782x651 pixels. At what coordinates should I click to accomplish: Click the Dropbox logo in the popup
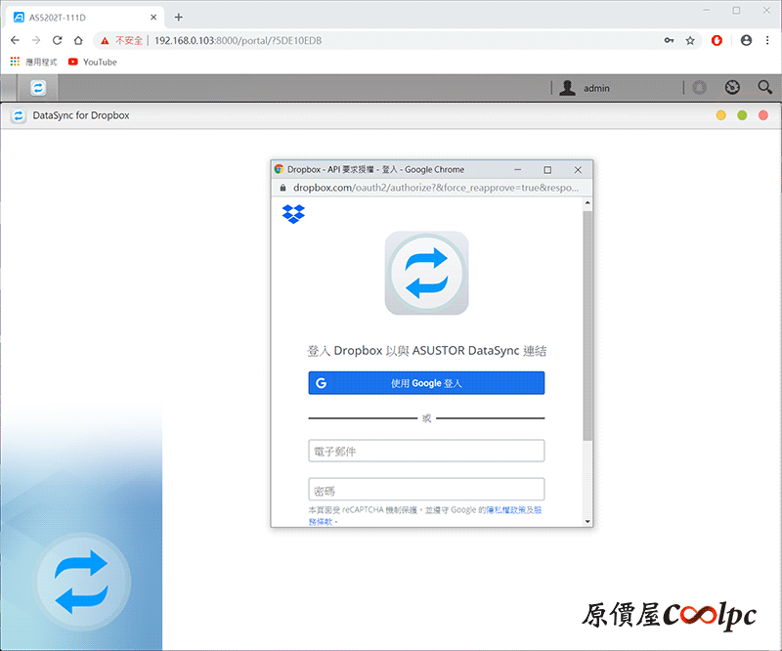(293, 214)
